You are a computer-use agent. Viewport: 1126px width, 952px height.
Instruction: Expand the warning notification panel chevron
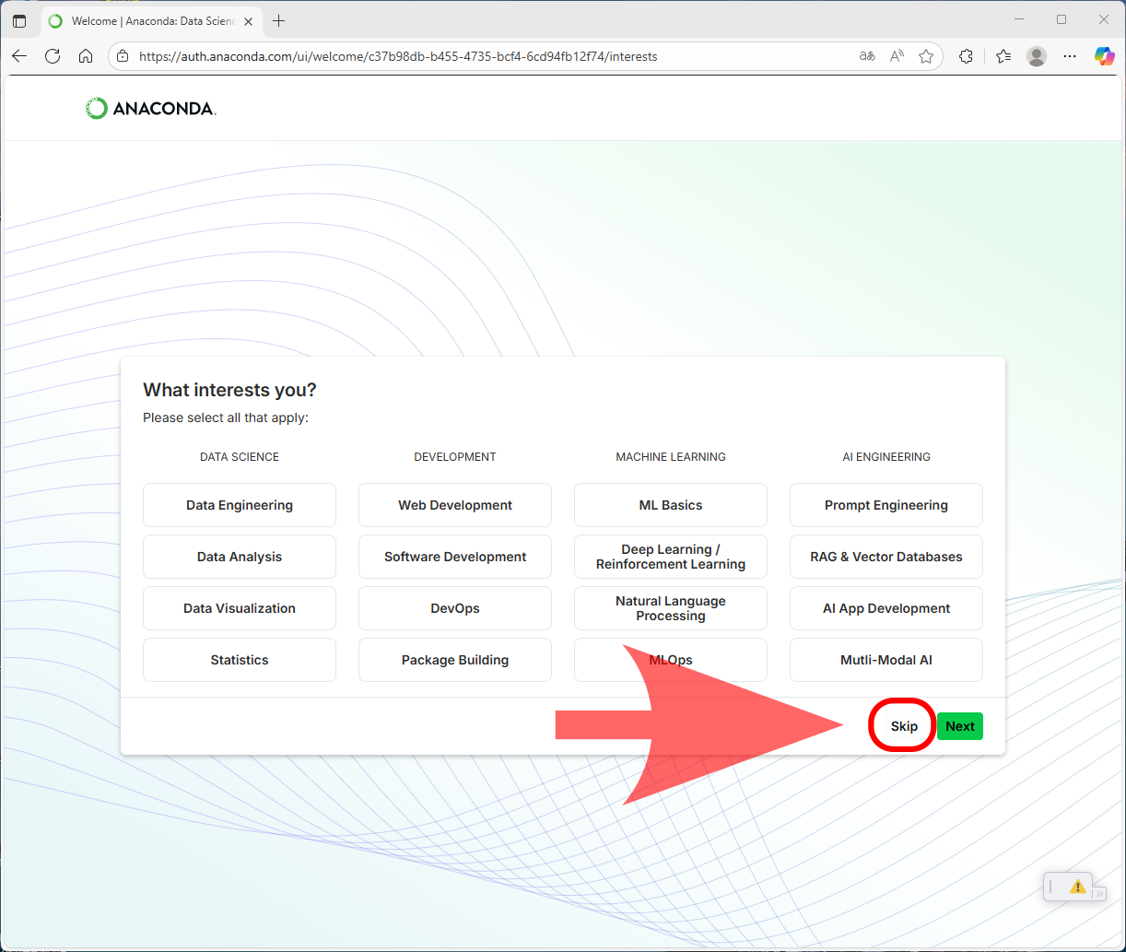(1099, 893)
